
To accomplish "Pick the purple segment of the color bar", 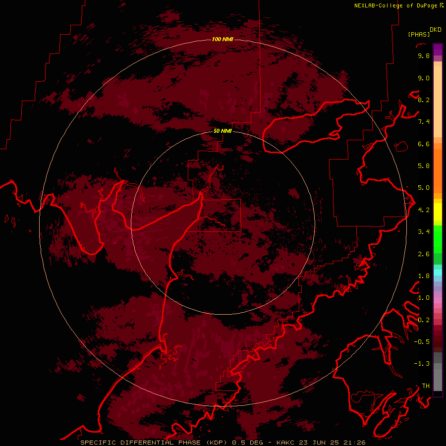I will click(438, 50).
